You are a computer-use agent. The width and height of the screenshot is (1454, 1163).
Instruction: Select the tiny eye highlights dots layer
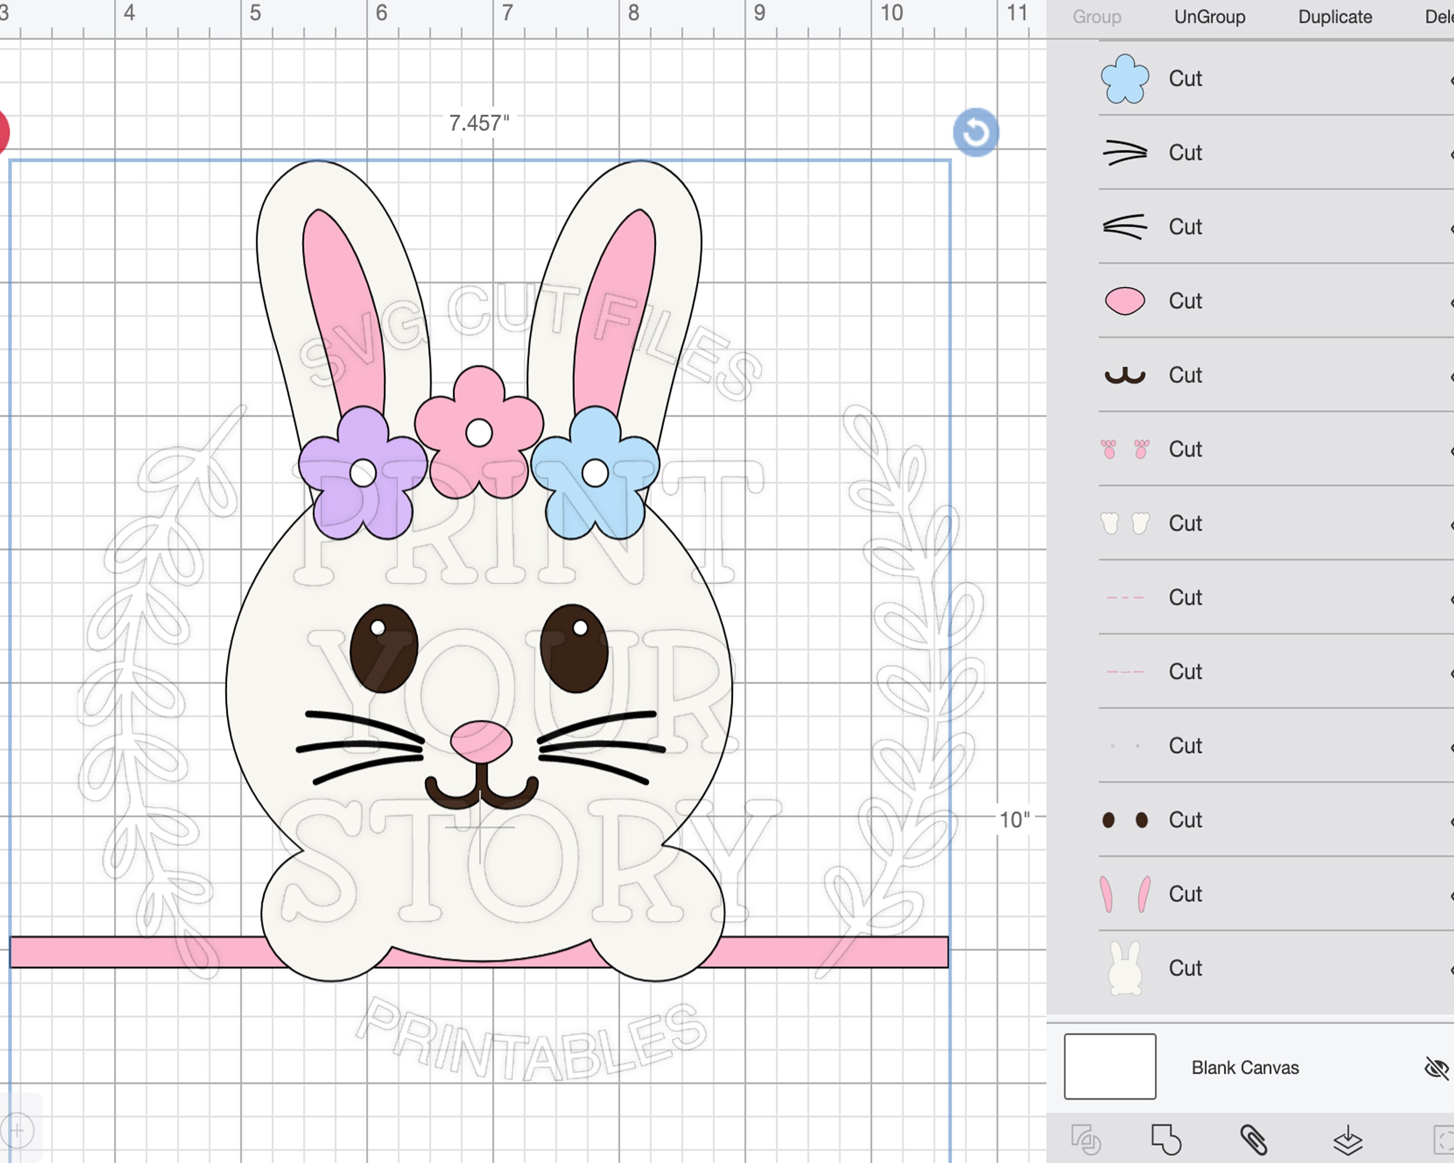click(x=1125, y=746)
